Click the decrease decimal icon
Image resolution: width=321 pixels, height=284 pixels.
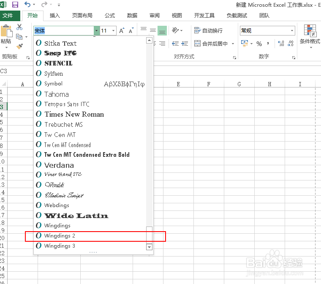pos(291,43)
